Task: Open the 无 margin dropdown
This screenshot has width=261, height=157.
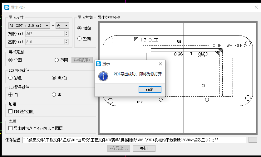Action: coord(62,26)
